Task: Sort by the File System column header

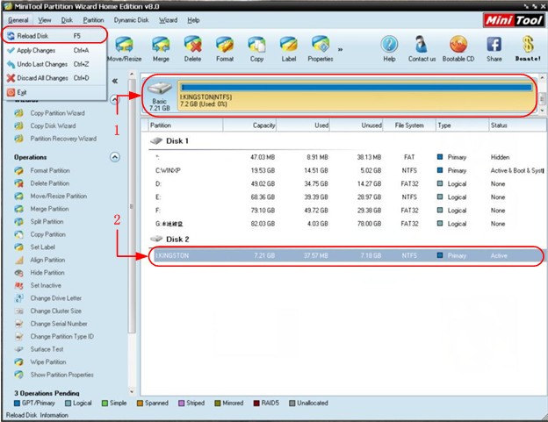Action: click(409, 125)
